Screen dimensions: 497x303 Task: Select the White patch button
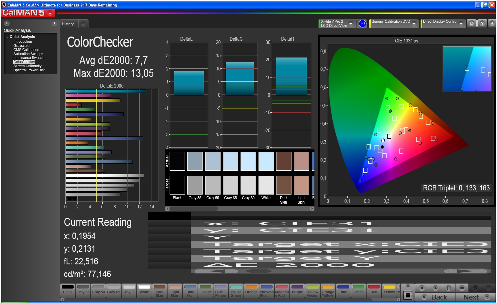144,291
